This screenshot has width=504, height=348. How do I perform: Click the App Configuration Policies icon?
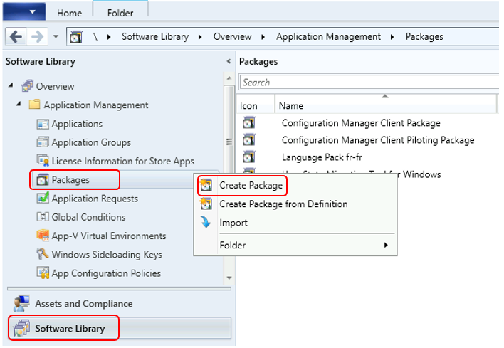pyautogui.click(x=43, y=273)
